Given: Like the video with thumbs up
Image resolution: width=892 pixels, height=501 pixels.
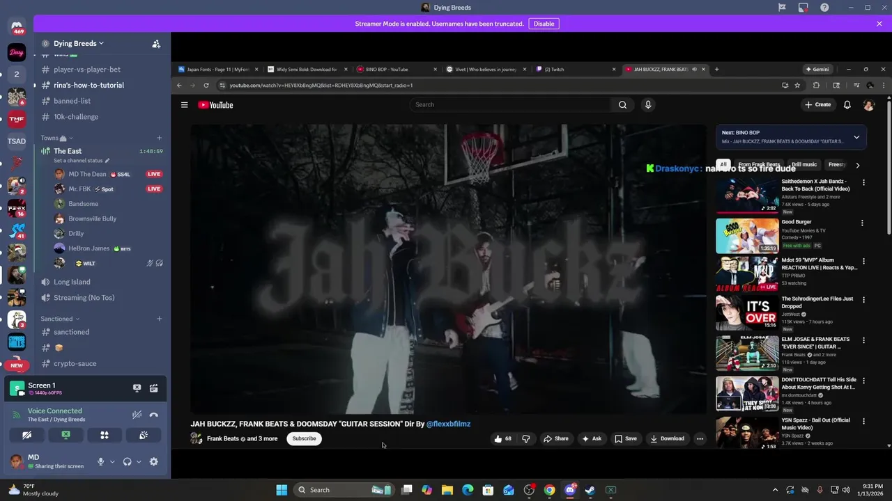Looking at the screenshot, I should tap(502, 438).
